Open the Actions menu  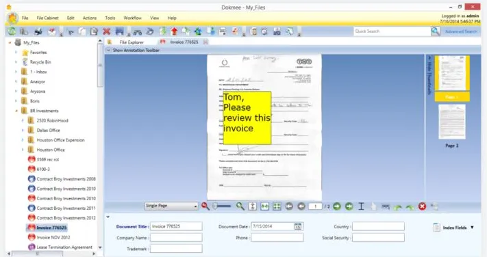point(90,18)
